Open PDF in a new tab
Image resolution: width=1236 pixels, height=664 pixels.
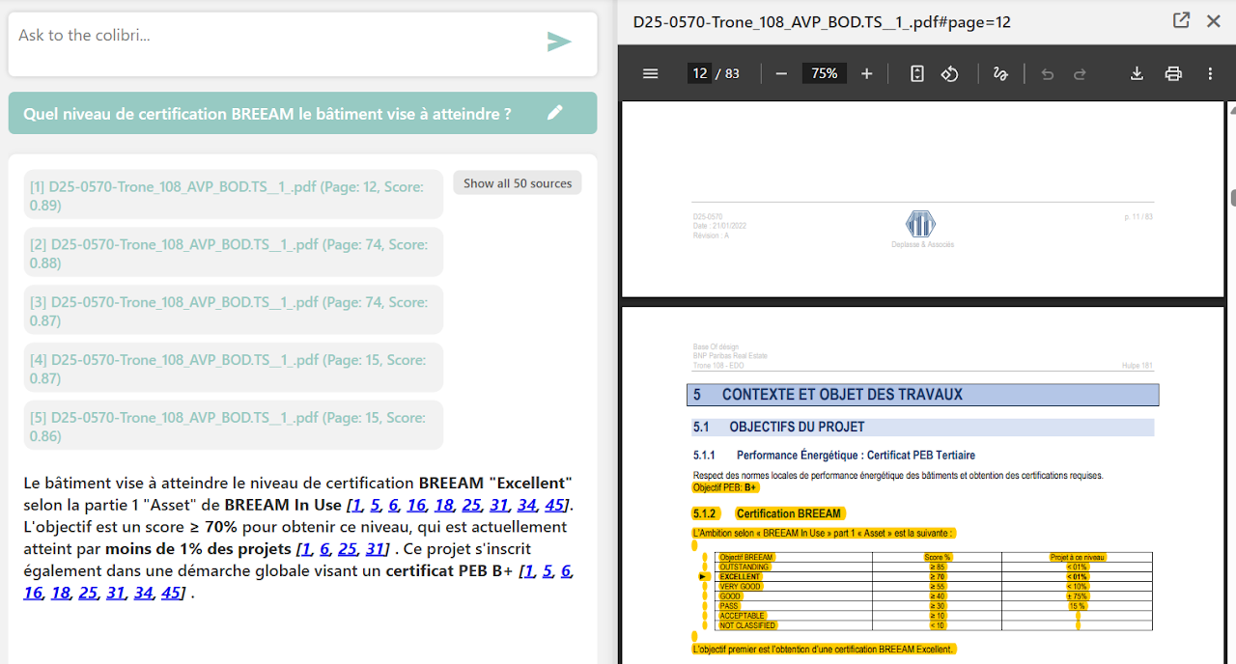coord(1181,19)
